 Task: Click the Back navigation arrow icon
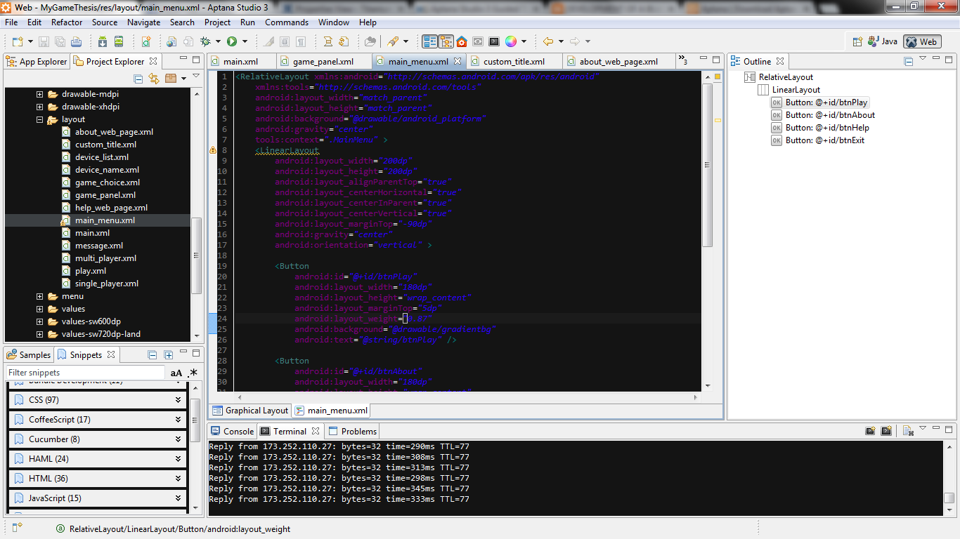(x=548, y=41)
